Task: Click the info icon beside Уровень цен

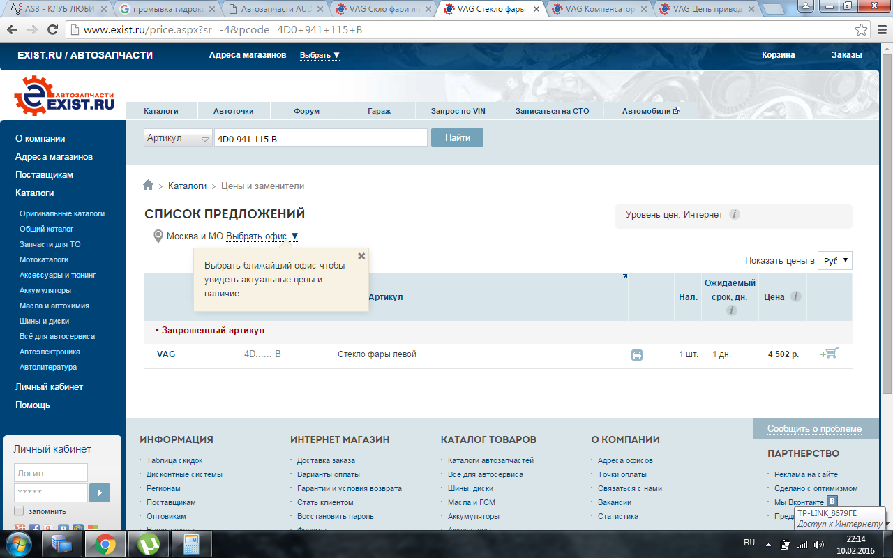Action: click(734, 214)
